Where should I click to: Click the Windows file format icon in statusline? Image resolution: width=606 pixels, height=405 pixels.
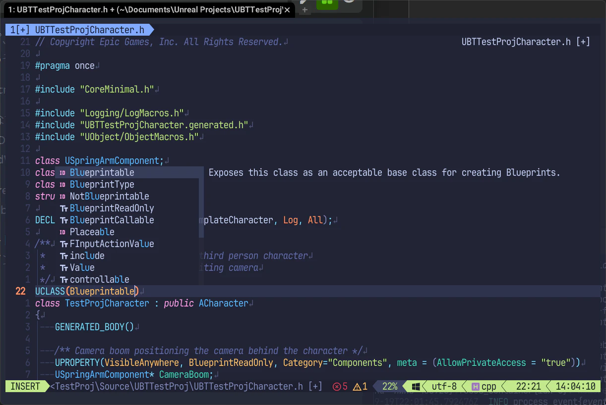click(x=416, y=386)
